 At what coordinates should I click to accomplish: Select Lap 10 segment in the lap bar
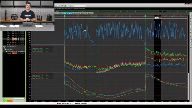[x=173, y=16]
